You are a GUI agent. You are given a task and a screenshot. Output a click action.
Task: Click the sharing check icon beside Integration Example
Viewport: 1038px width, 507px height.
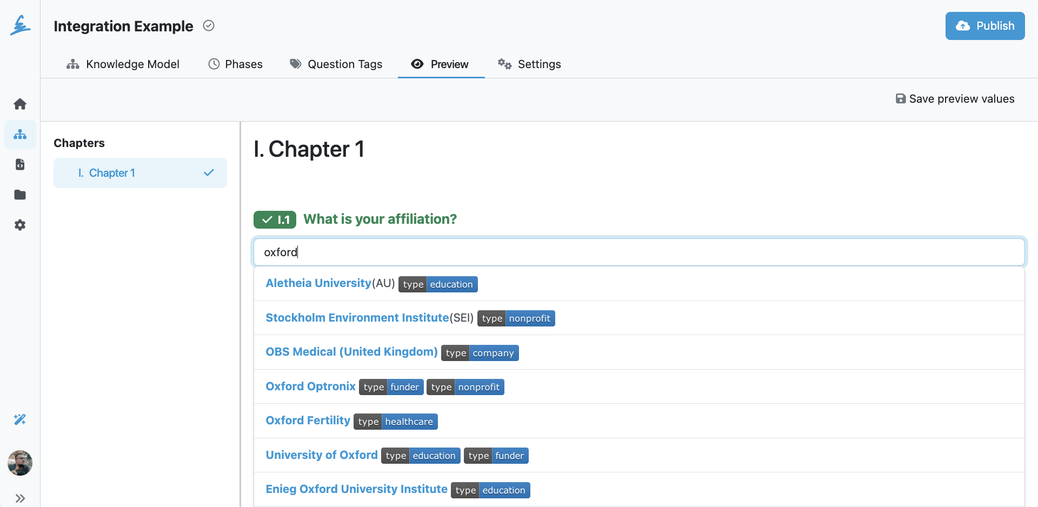(x=209, y=25)
